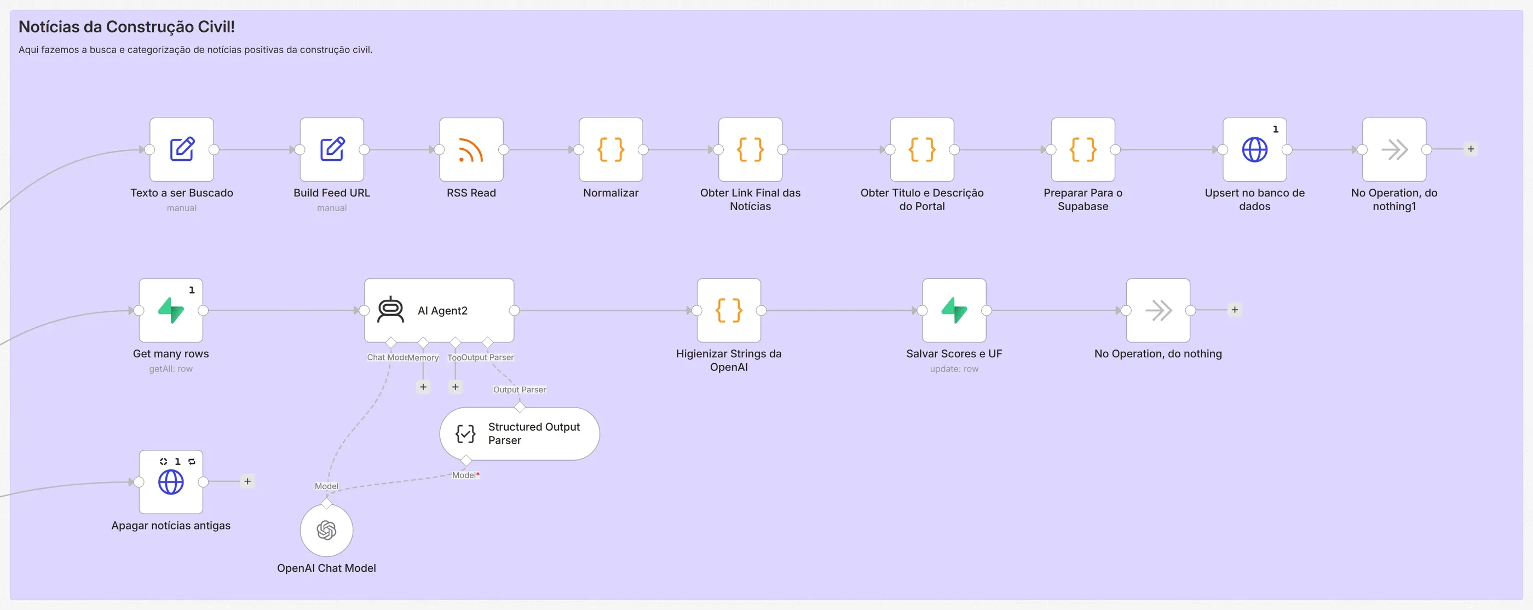Add node after Apagar notícias antigas

pyautogui.click(x=247, y=481)
